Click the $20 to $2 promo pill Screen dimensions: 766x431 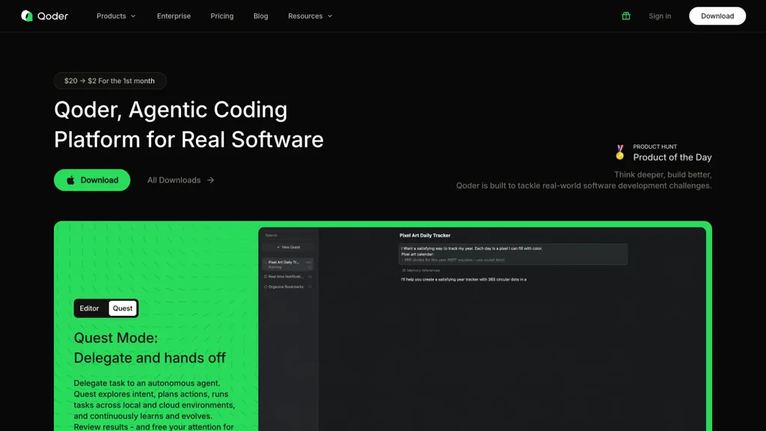(110, 81)
